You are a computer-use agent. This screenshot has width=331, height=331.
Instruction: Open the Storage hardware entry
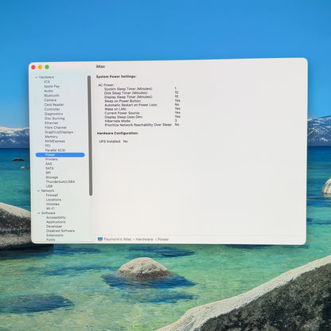(52, 177)
